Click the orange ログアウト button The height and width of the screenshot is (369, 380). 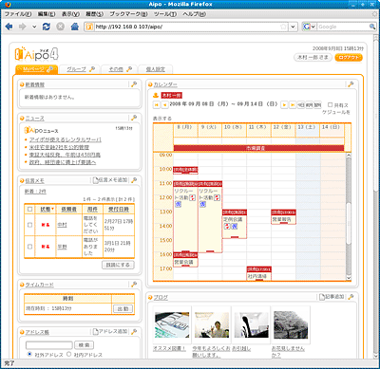(349, 58)
